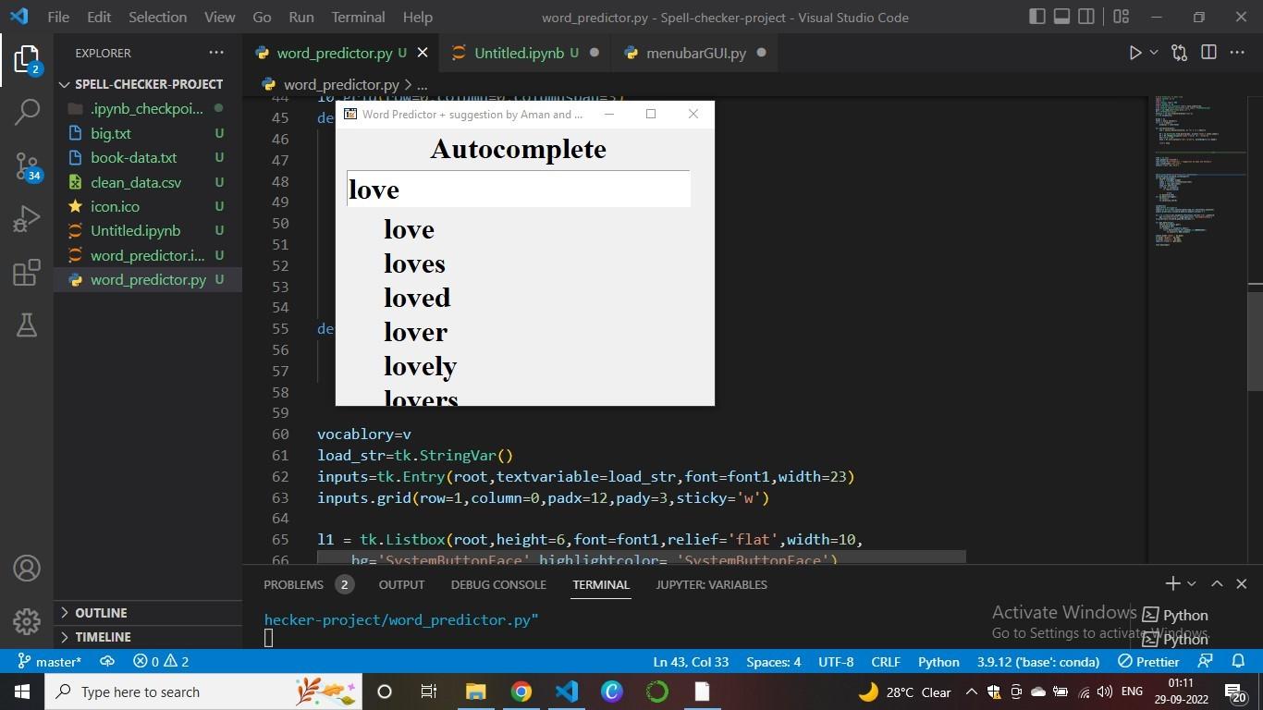
Task: Split the editor to the right
Action: 1208,53
